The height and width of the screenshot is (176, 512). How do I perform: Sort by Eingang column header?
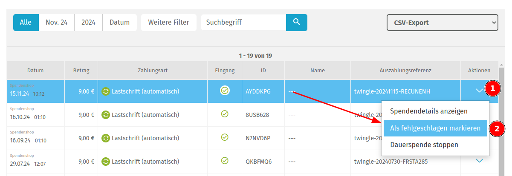point(225,71)
